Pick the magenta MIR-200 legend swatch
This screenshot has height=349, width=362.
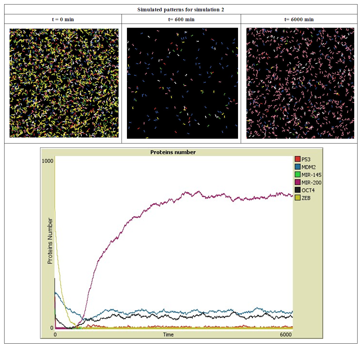[297, 182]
